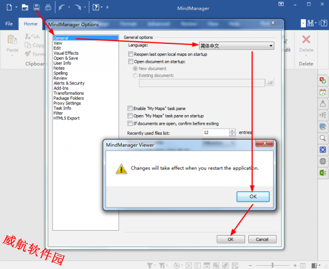The height and width of the screenshot is (269, 329).
Task: Click the Print icon in title bar
Action: 48,8
